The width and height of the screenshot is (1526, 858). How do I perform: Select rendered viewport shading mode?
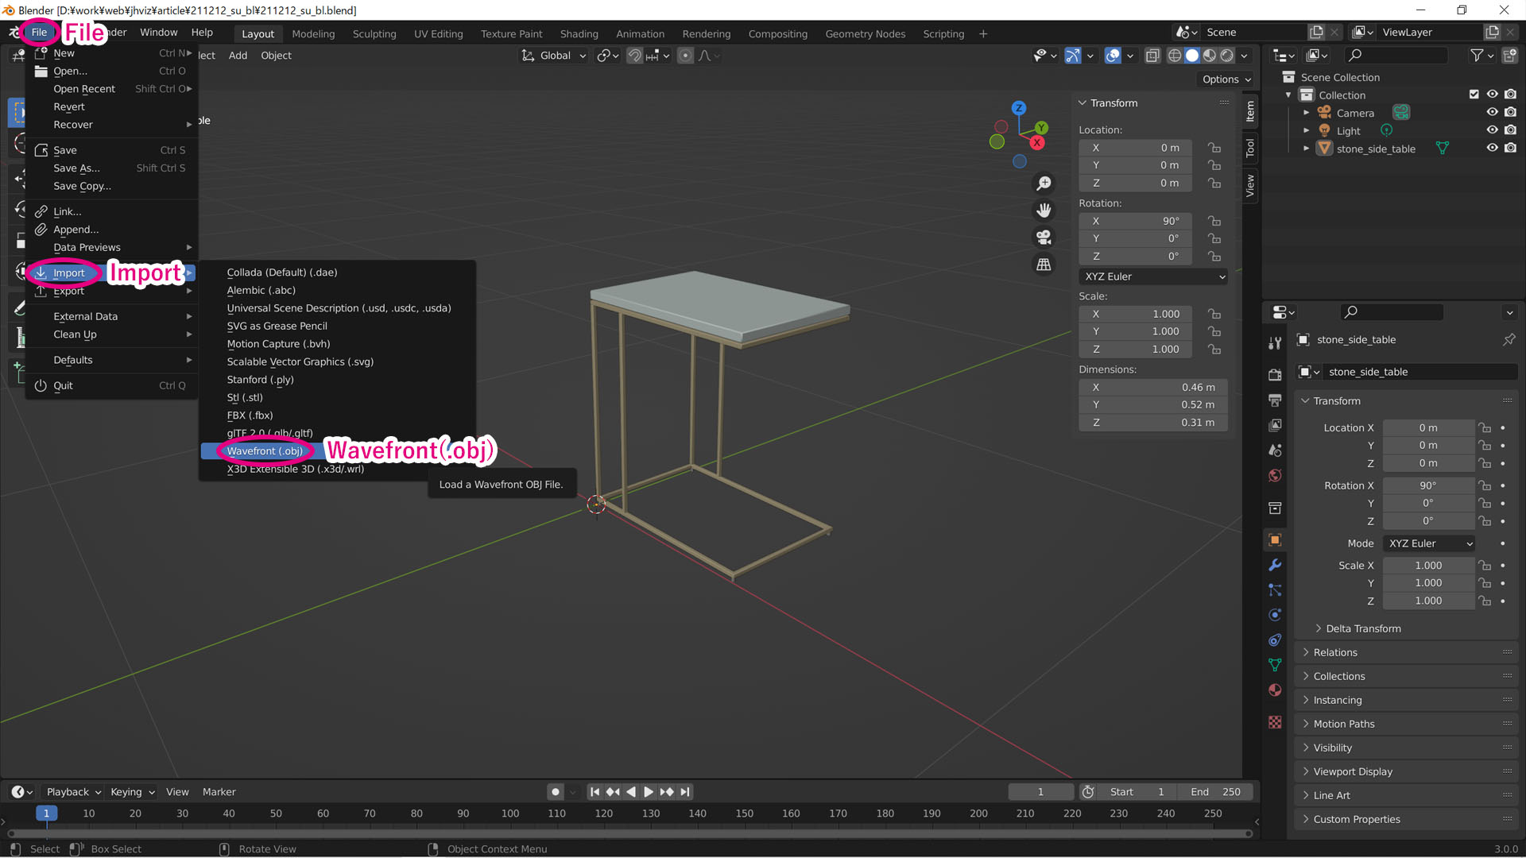(1227, 56)
